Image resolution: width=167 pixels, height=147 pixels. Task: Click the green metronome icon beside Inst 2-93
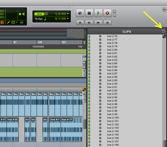coord(89,94)
